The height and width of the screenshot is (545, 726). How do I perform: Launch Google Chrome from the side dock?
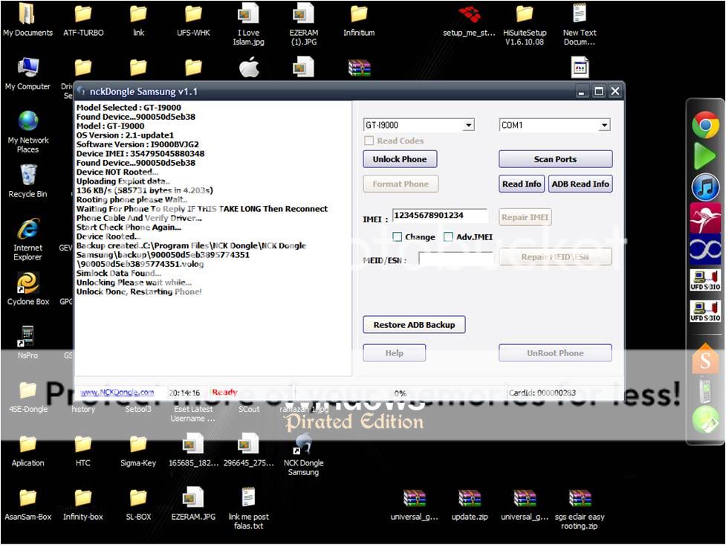tap(705, 125)
